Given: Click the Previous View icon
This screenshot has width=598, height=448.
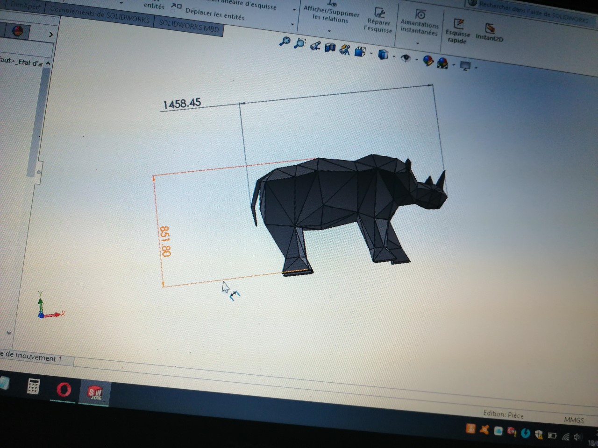Looking at the screenshot, I should pyautogui.click(x=315, y=46).
